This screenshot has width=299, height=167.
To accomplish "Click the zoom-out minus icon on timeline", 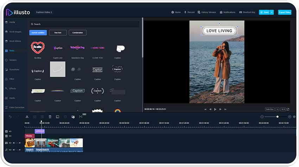I will click(262, 117).
